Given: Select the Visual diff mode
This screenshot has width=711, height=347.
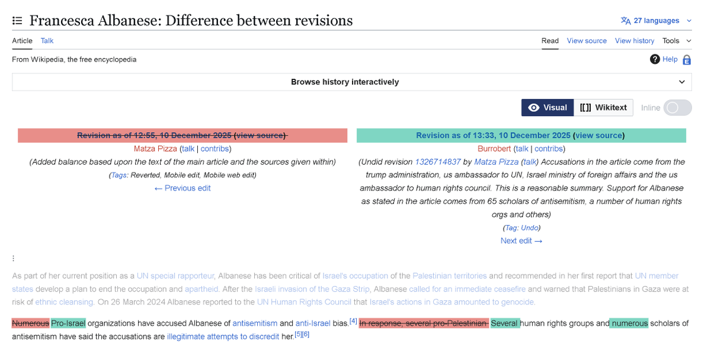Looking at the screenshot, I should pyautogui.click(x=547, y=108).
